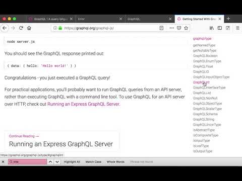Open GraphQLUnionType in sidebar
242x181 pixels.
tap(207, 125)
